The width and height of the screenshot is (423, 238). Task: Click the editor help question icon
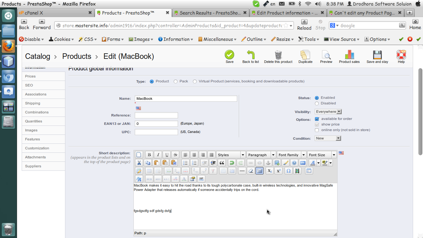[x=294, y=163]
